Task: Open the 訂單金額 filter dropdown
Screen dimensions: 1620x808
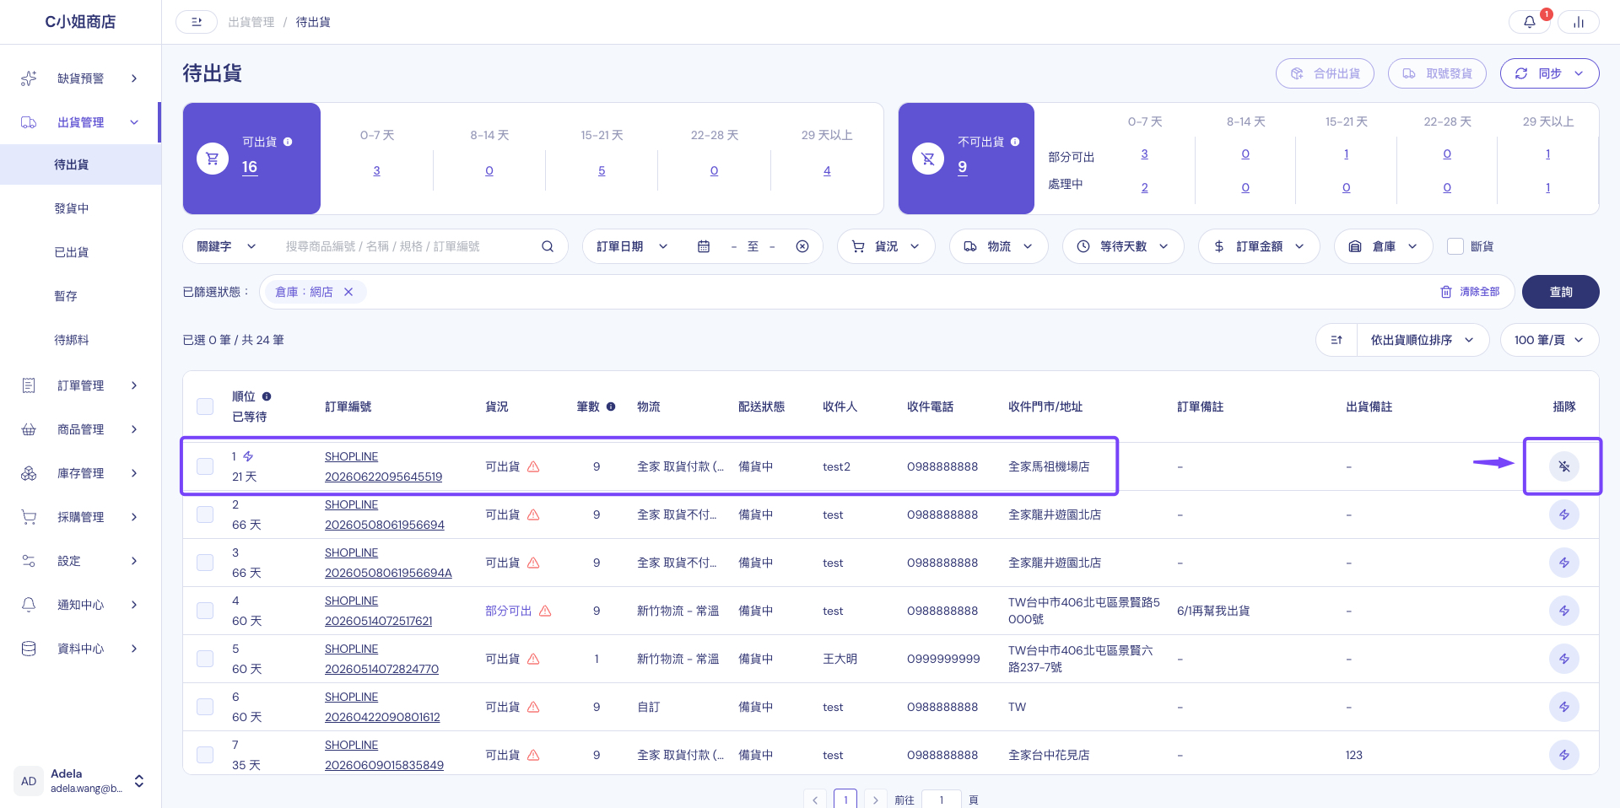Action: (1259, 246)
